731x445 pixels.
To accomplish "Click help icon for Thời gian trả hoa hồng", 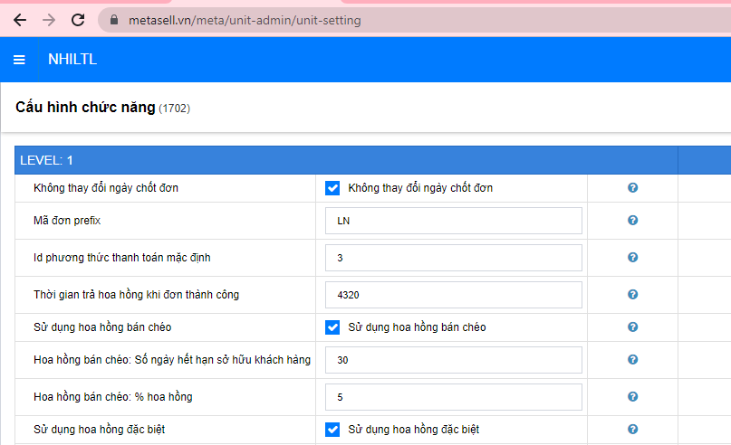I will coord(632,294).
